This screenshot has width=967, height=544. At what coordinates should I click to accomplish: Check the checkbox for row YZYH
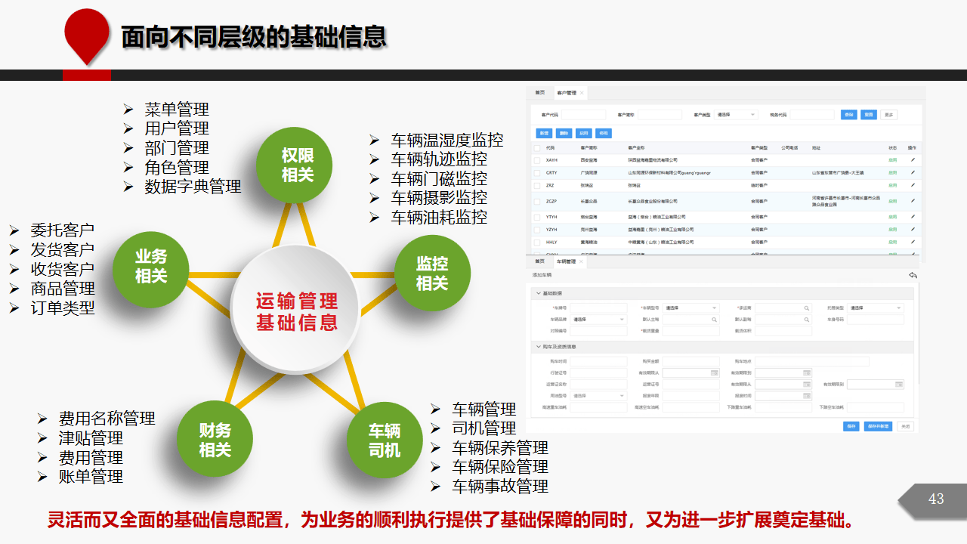[537, 230]
